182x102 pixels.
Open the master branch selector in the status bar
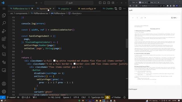point(11,97)
